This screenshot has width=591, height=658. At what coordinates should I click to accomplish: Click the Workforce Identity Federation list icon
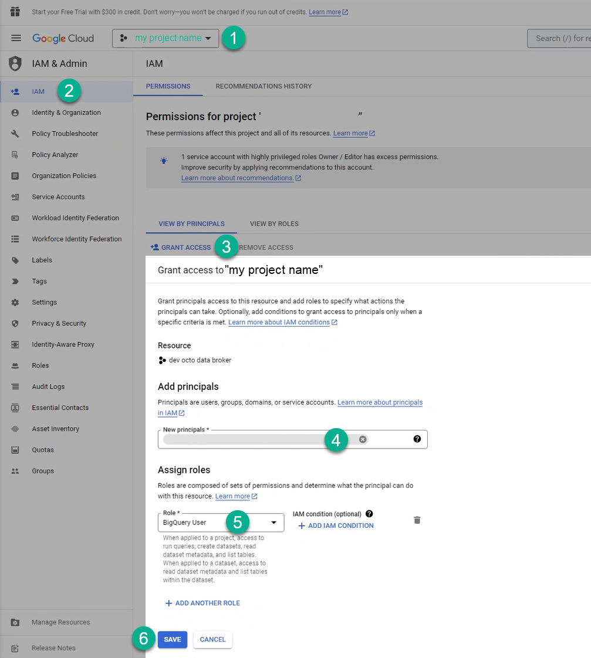tap(15, 239)
